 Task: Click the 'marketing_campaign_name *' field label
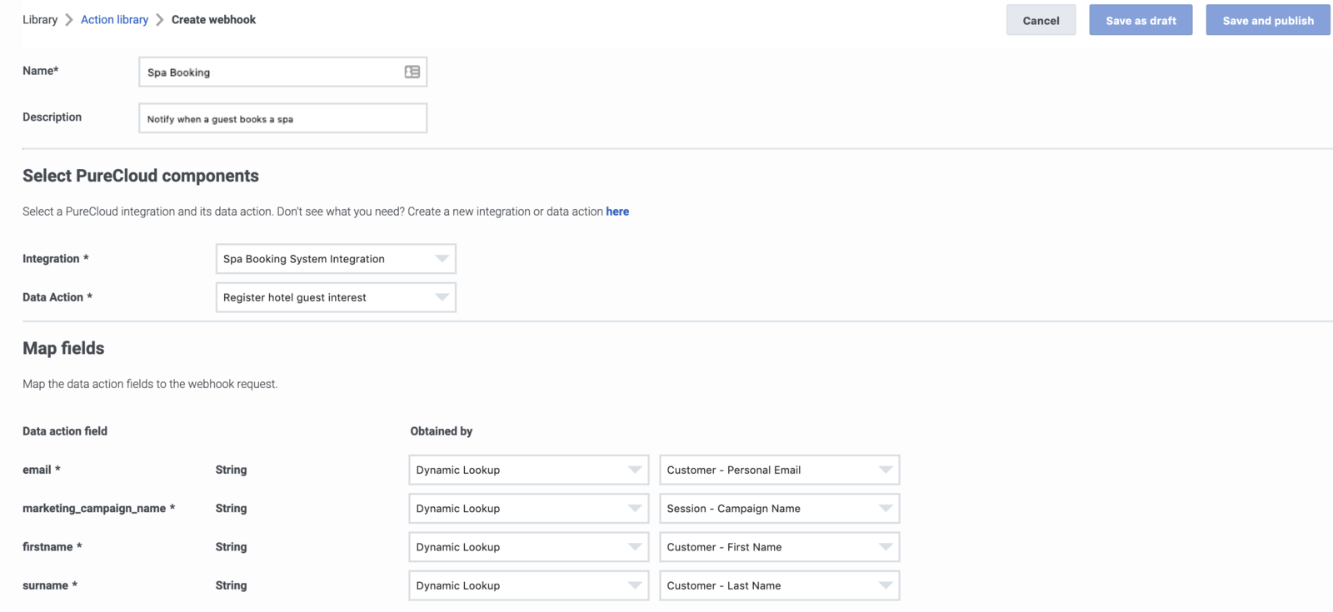pos(98,508)
